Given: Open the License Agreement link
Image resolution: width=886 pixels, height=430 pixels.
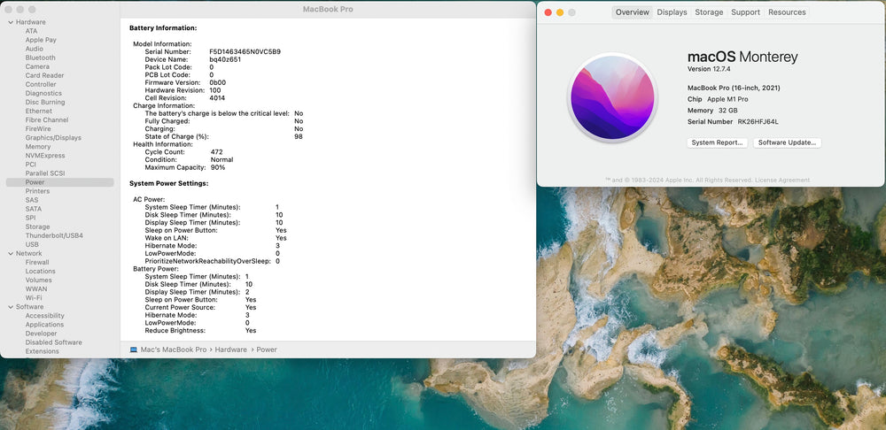Looking at the screenshot, I should (782, 180).
